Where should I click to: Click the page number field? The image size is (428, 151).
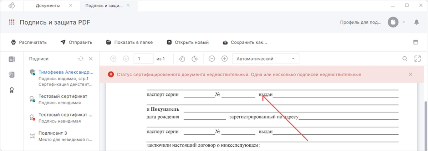point(144,59)
